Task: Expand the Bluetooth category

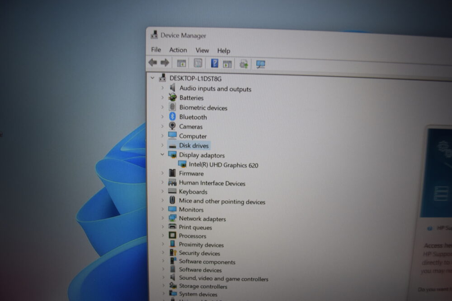Action: point(162,116)
